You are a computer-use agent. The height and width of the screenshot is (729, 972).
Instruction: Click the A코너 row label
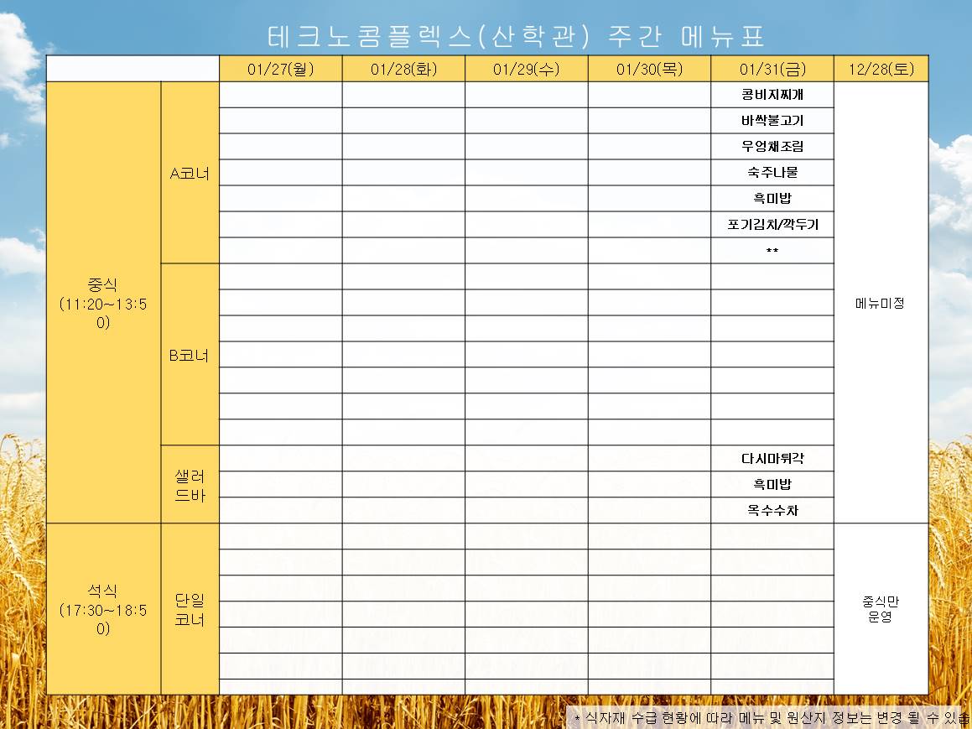[x=190, y=173]
